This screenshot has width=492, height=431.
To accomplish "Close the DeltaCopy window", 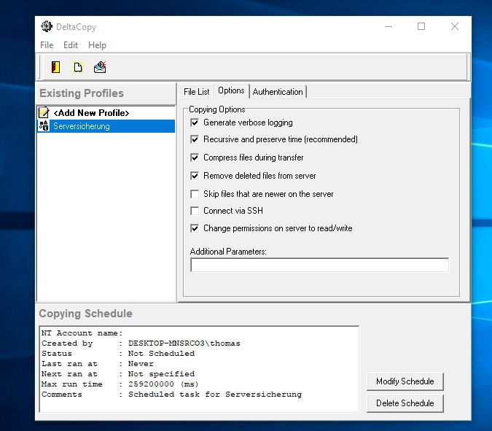I will click(x=455, y=26).
